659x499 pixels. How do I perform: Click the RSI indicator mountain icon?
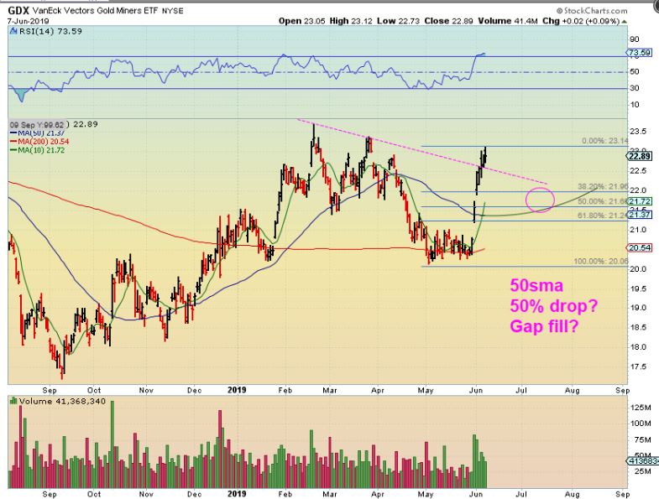(x=13, y=31)
